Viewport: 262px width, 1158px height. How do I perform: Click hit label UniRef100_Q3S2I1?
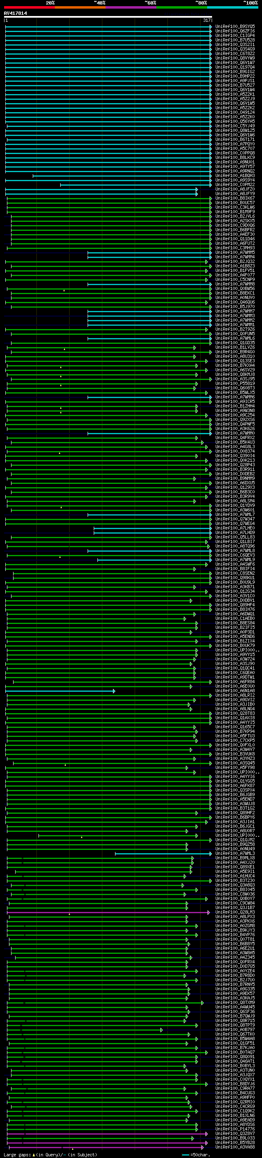(235, 44)
